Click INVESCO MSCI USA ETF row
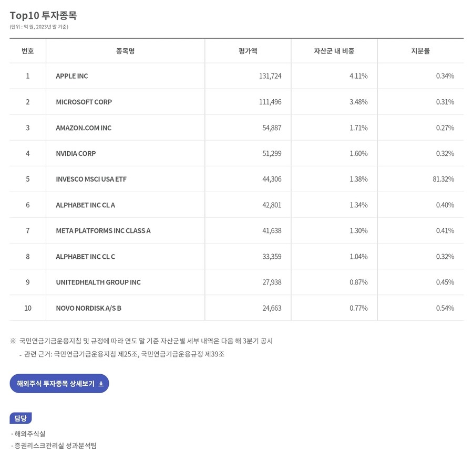Image resolution: width=473 pixels, height=464 pixels. pyautogui.click(x=91, y=179)
